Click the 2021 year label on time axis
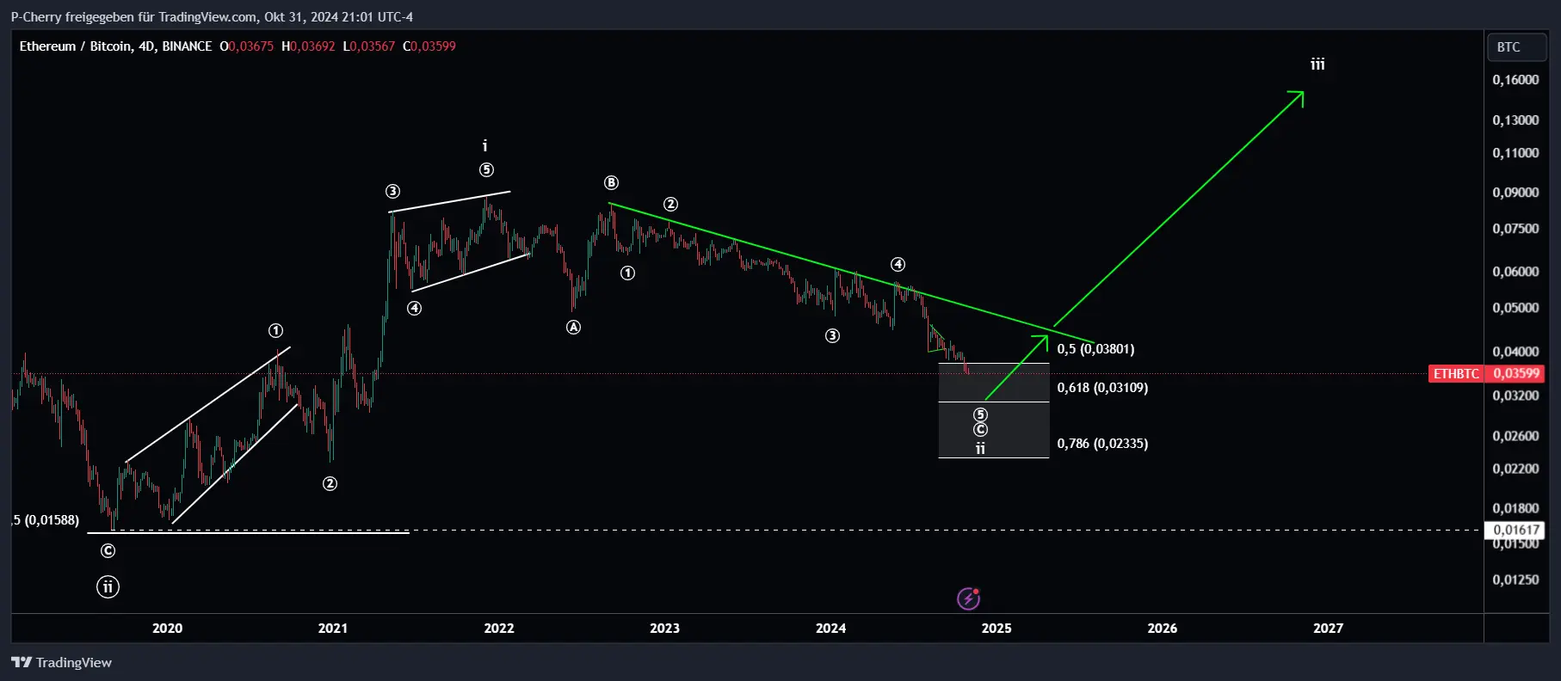This screenshot has height=681, width=1561. coord(333,629)
